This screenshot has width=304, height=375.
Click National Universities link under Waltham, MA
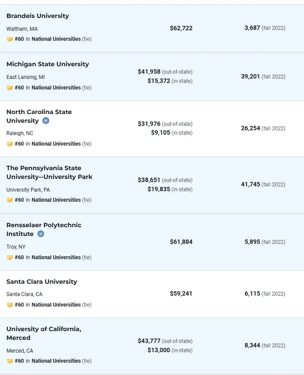[56, 39]
